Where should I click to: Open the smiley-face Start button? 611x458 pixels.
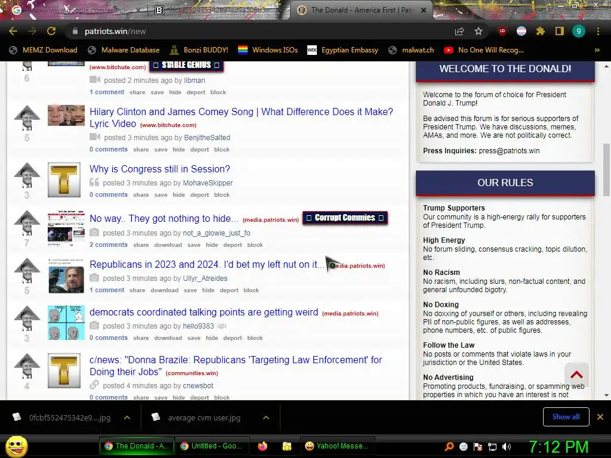pos(16,447)
